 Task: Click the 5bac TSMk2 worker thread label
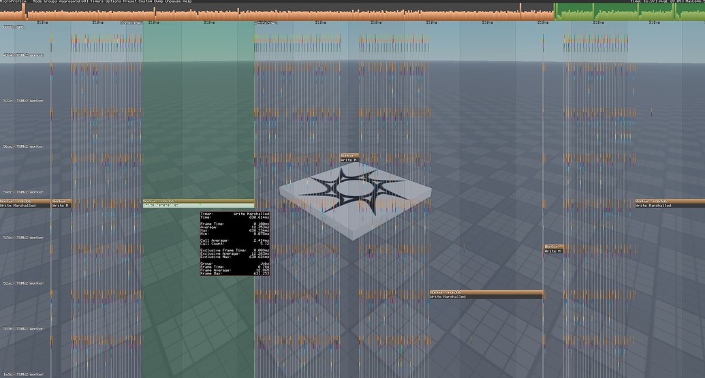(23, 146)
